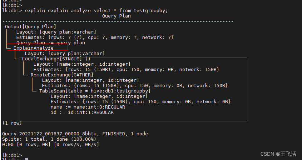Click the "explain explain analyze" command line
Viewport: 302px width, 160px height.
(x=96, y=11)
